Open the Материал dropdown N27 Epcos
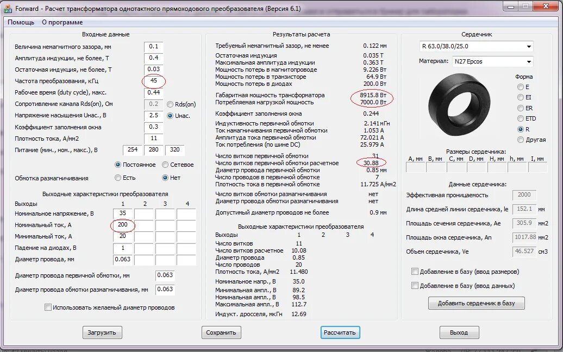The height and width of the screenshot is (352, 563). coord(492,61)
